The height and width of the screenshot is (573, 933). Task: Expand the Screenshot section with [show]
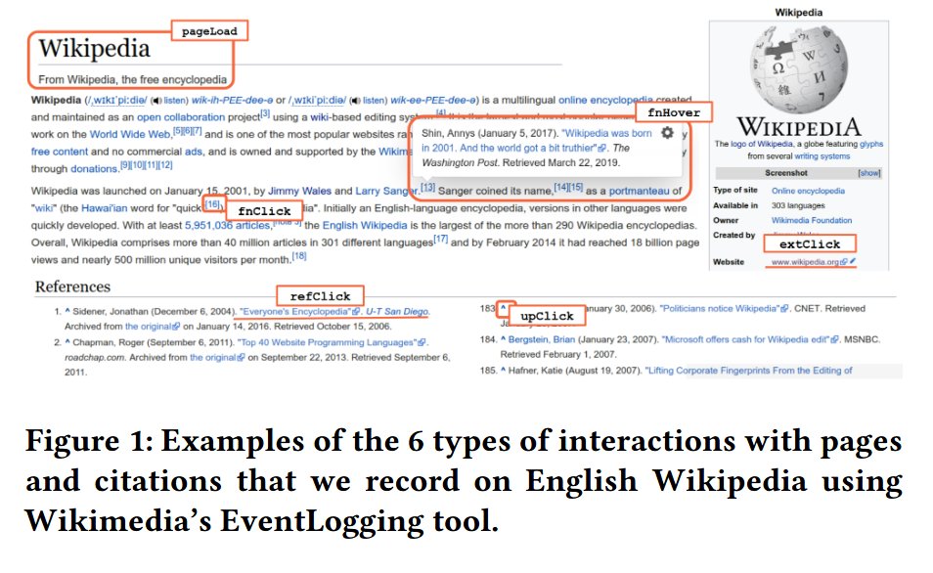[x=869, y=173]
